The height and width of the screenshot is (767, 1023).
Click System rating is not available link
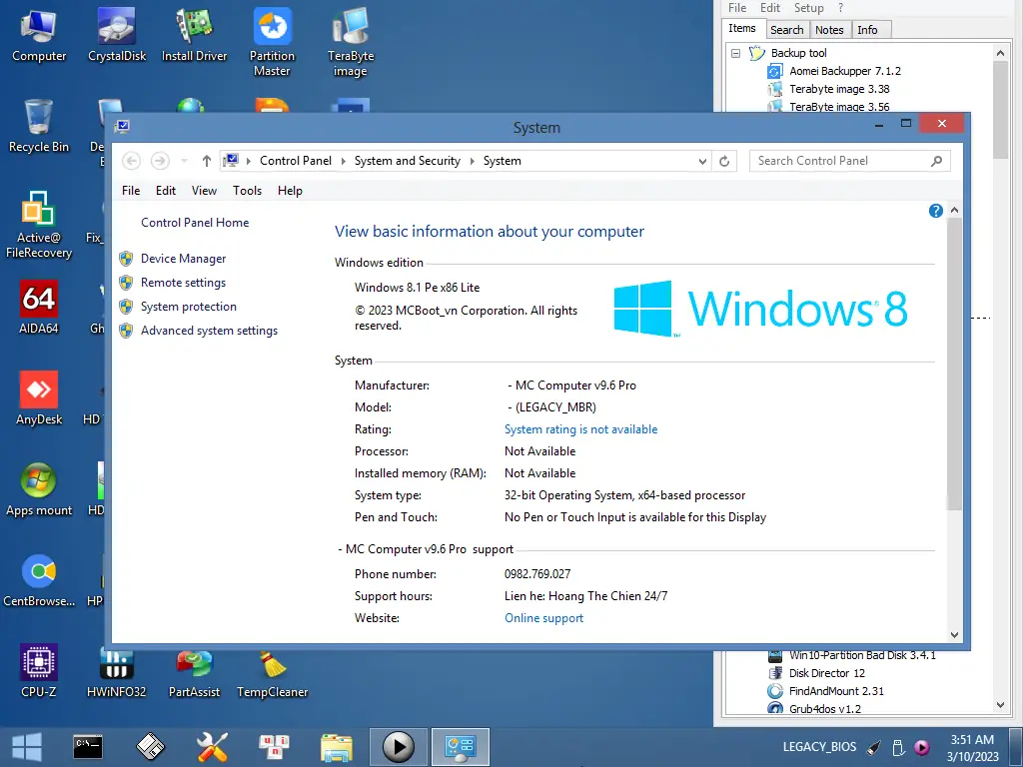580,429
